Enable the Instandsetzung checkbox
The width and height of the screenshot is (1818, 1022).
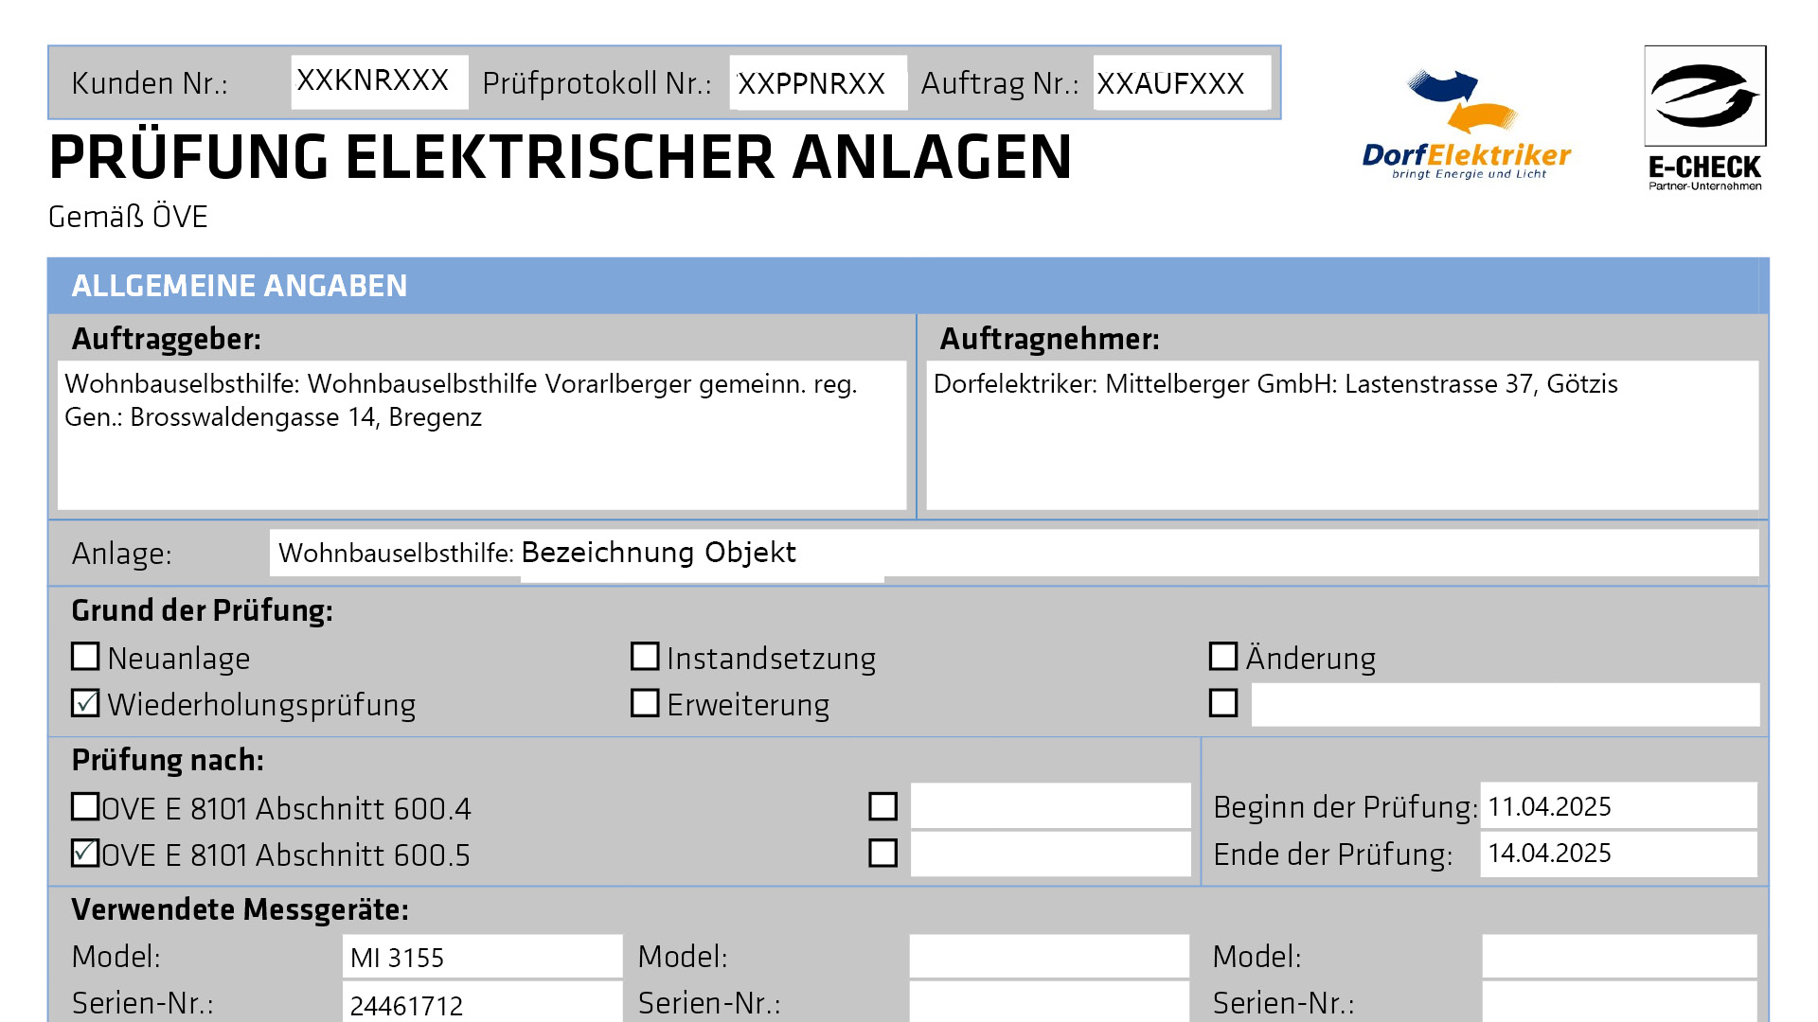click(644, 656)
